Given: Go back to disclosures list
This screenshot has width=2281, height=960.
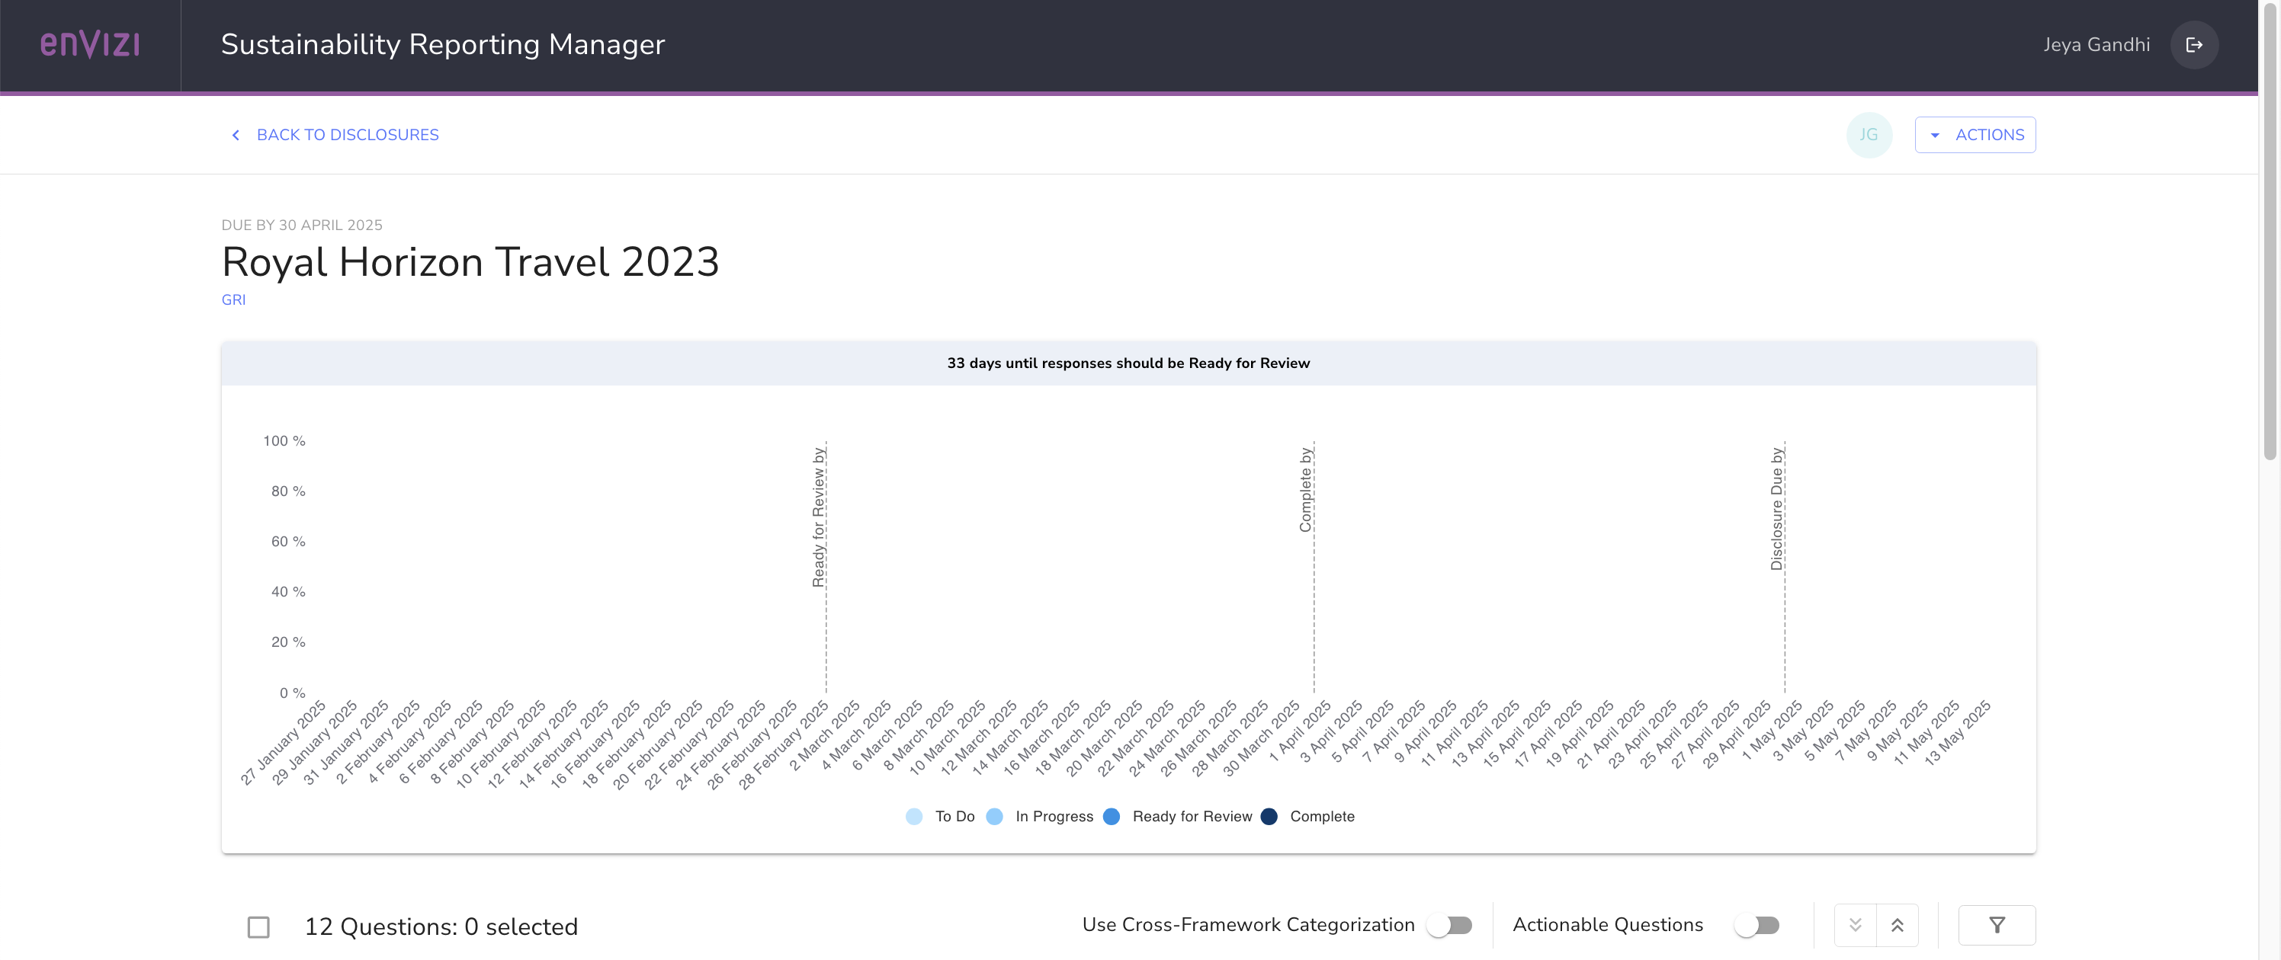Looking at the screenshot, I should coord(347,135).
